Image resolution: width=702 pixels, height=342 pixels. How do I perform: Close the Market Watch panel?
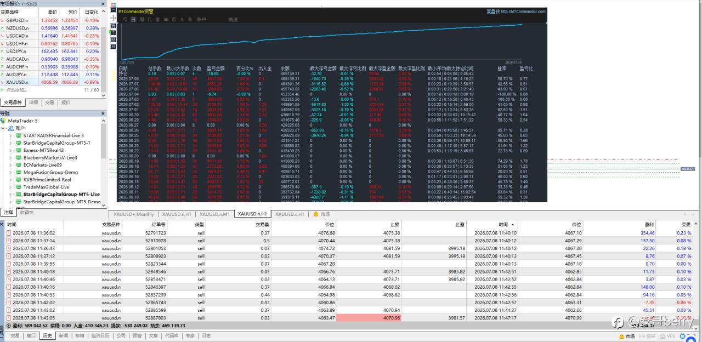pyautogui.click(x=104, y=3)
